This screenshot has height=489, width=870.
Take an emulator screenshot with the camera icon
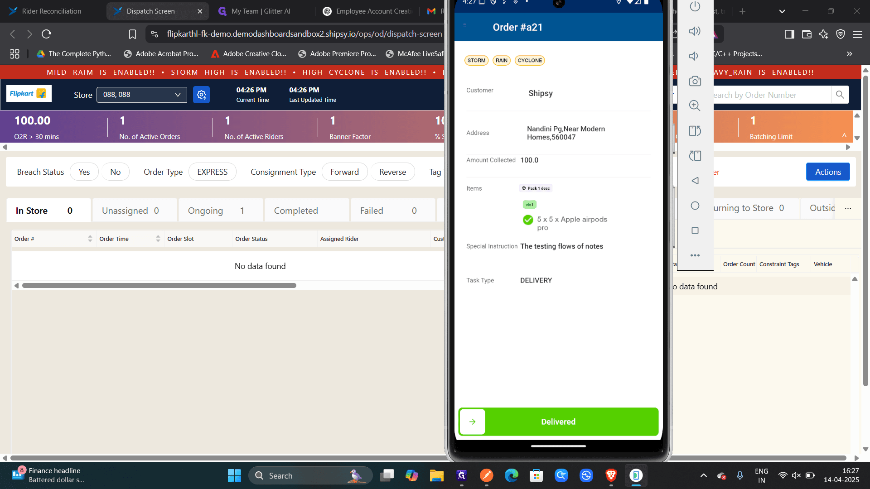(695, 81)
